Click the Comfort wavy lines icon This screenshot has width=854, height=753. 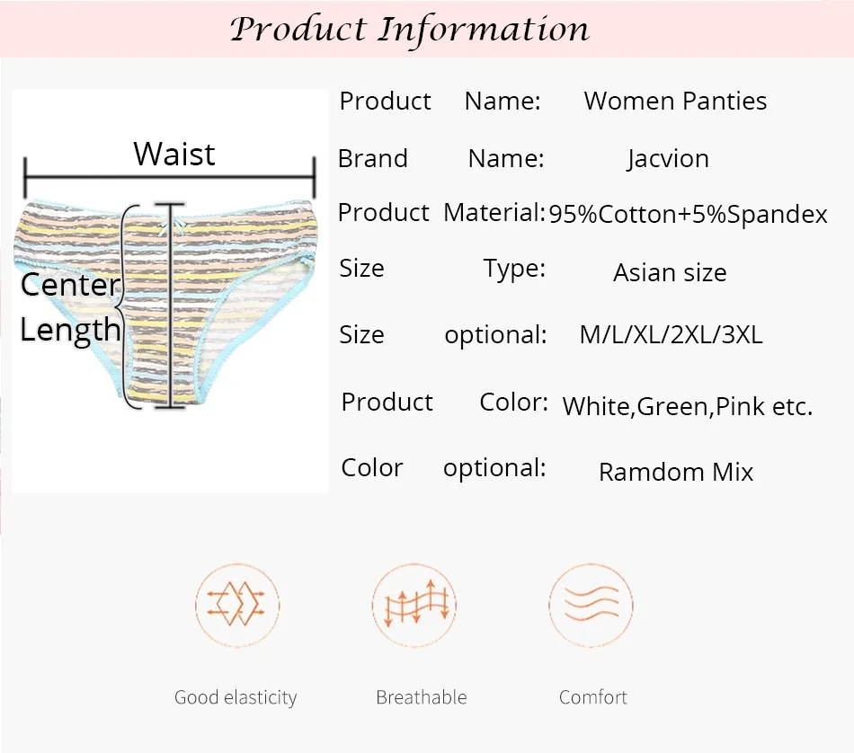(591, 605)
